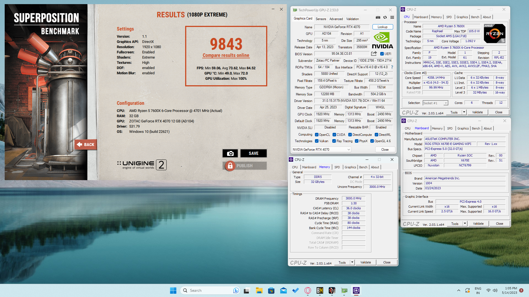This screenshot has width=529, height=297.
Task: Click the GPU Name field RTX 4070
Action: [342, 27]
